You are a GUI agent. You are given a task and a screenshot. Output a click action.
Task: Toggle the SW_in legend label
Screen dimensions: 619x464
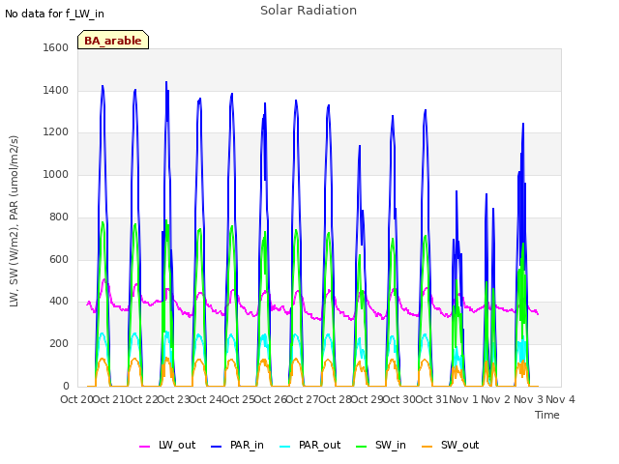[x=391, y=445]
